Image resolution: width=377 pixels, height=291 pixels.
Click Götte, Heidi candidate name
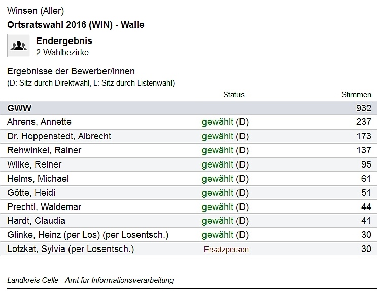31,193
